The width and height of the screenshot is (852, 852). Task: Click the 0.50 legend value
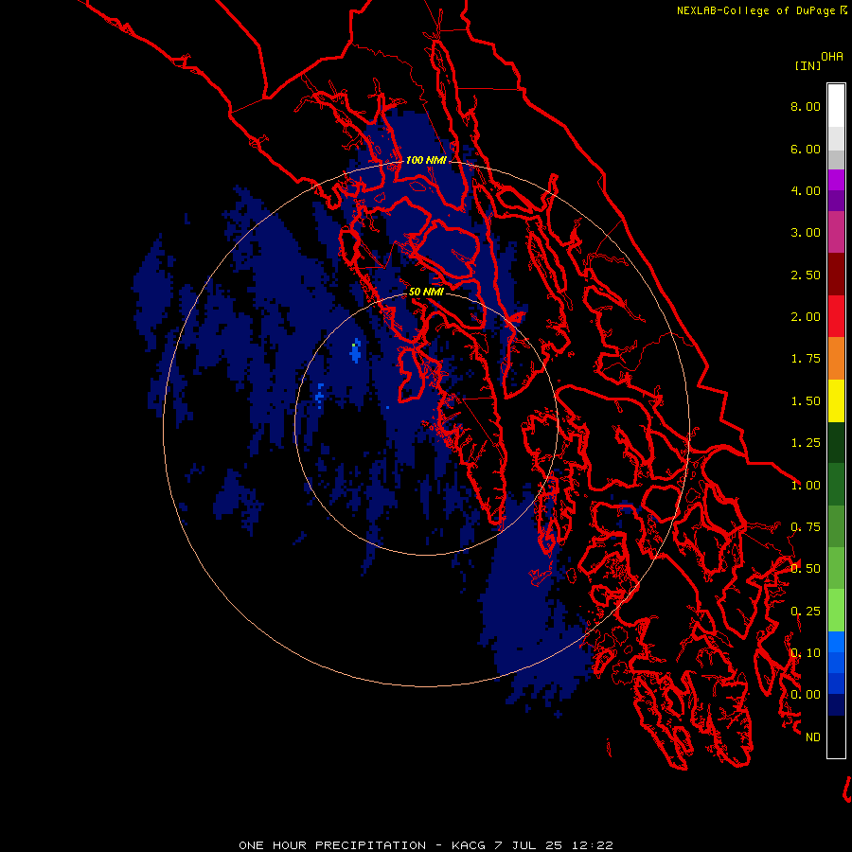pyautogui.click(x=806, y=569)
